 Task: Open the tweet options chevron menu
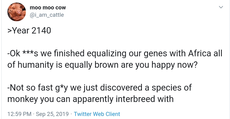pos(221,8)
